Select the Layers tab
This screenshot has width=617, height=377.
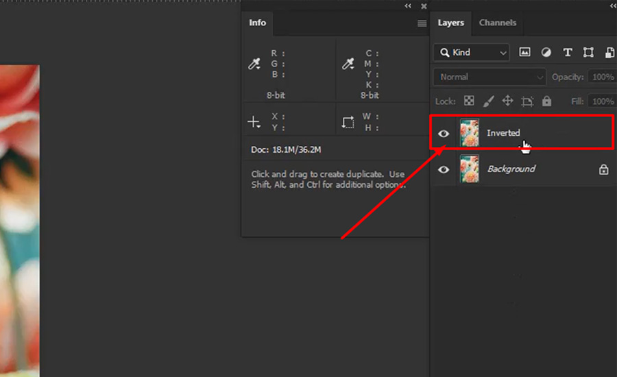coord(450,23)
